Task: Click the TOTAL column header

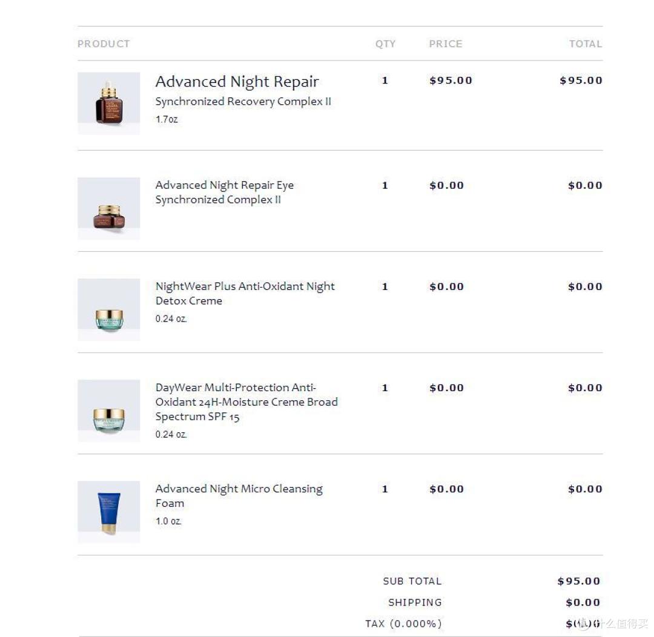Action: [585, 44]
